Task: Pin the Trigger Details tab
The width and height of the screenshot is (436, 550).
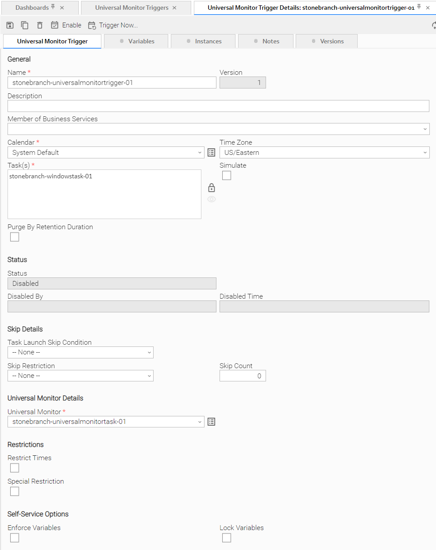Action: [419, 7]
